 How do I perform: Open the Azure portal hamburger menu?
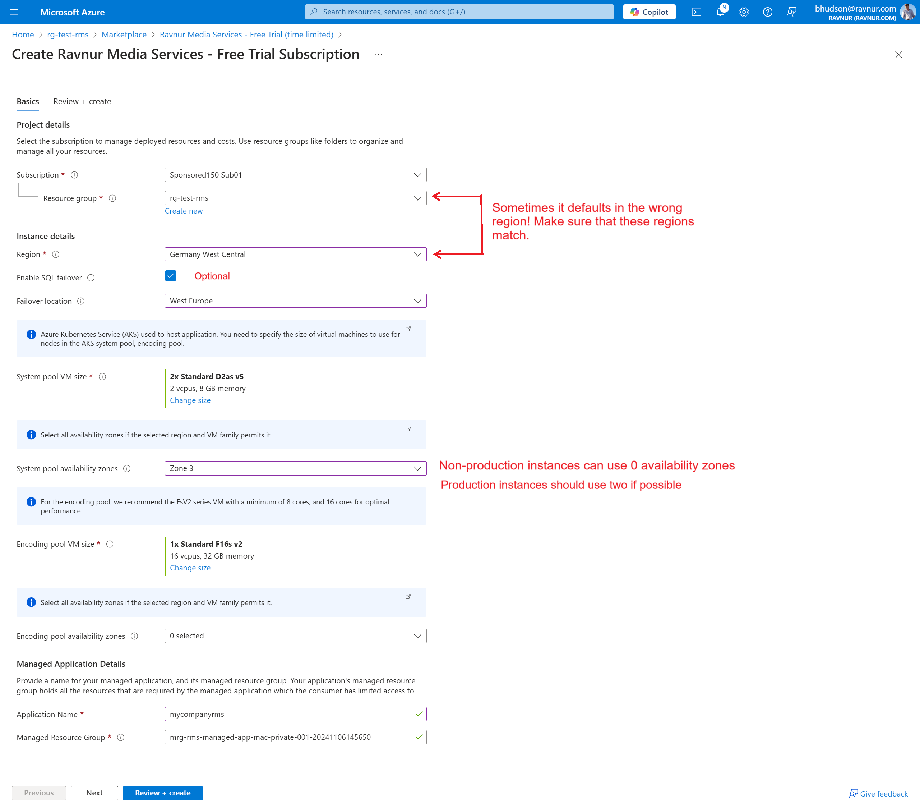(x=14, y=12)
